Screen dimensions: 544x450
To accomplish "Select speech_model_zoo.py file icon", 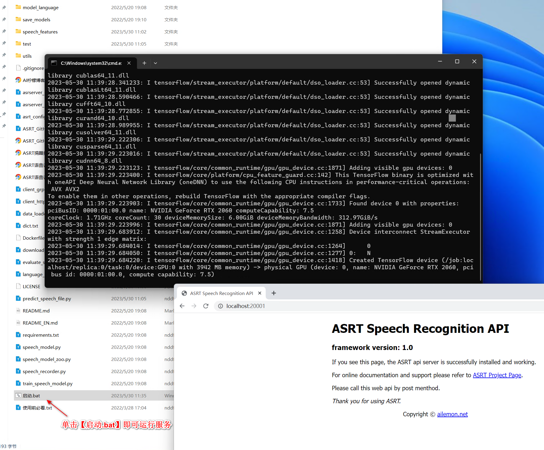I will [18, 359].
